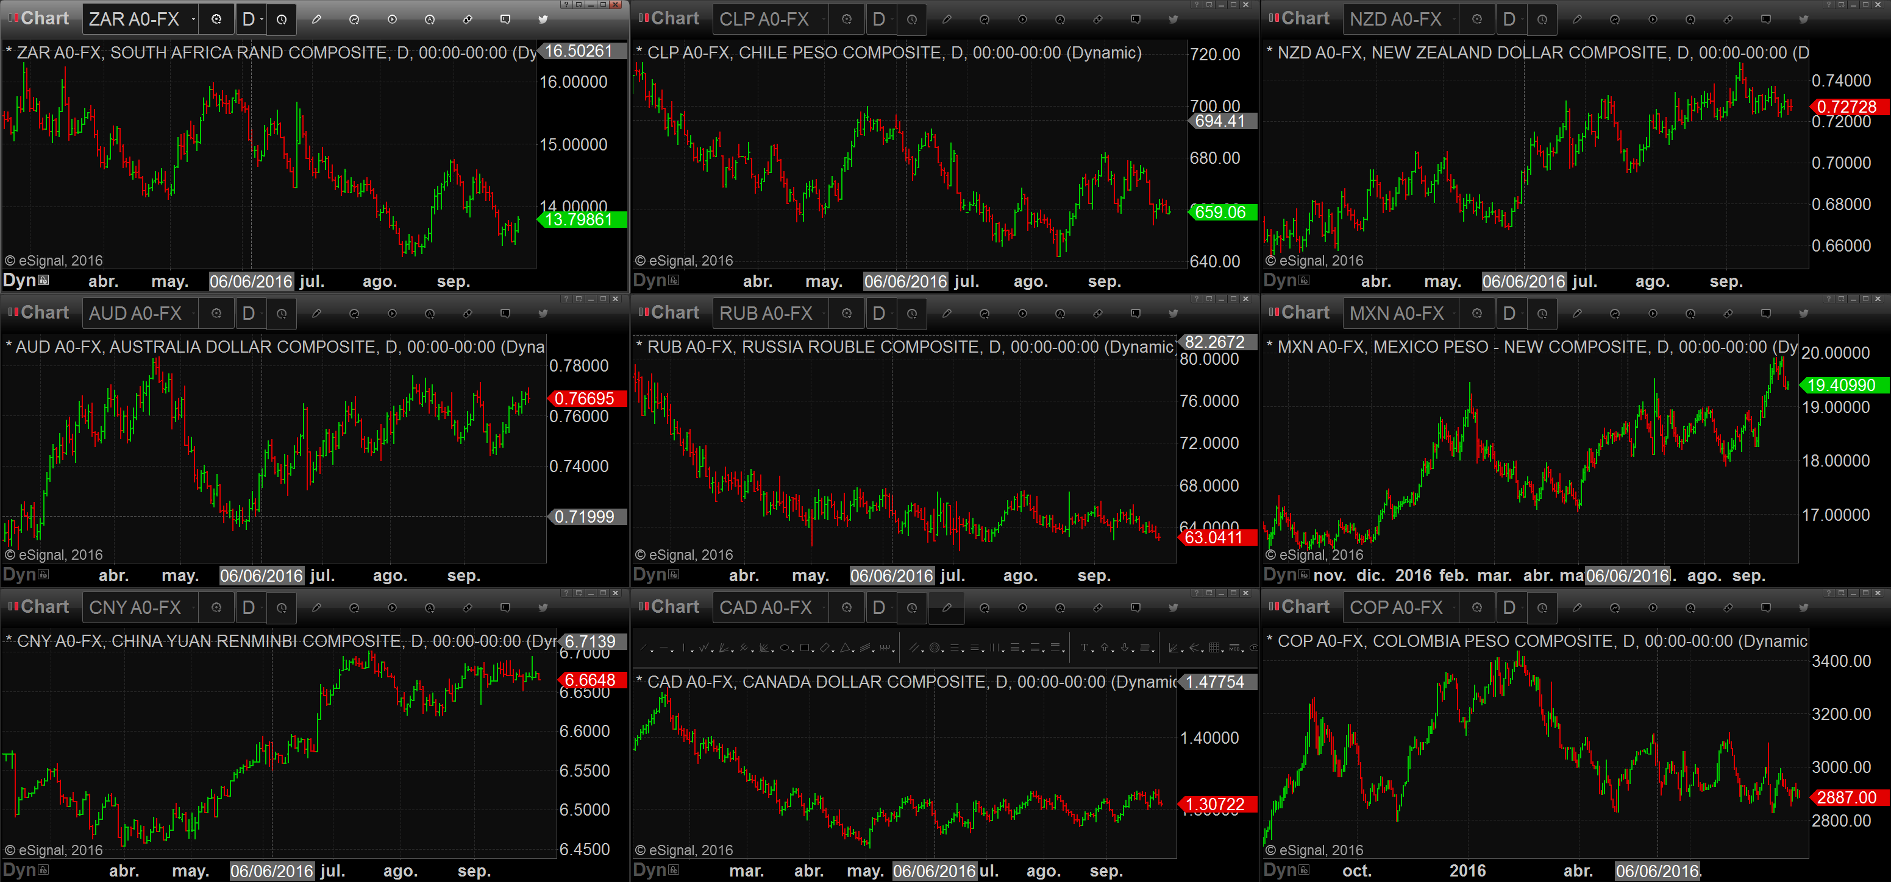1891x882 pixels.
Task: Click the 2887.00 price label in COP chart
Action: [x=1850, y=797]
